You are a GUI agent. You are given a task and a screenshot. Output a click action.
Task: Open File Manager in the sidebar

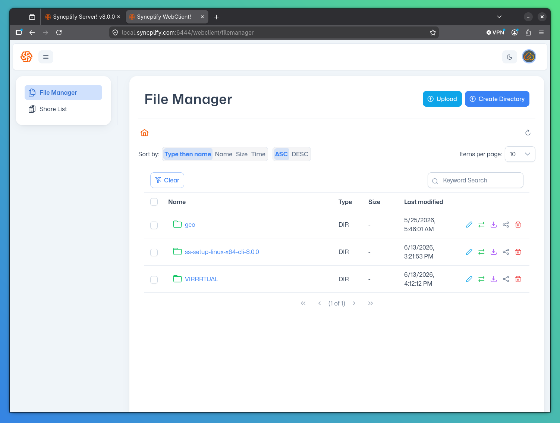coord(63,93)
